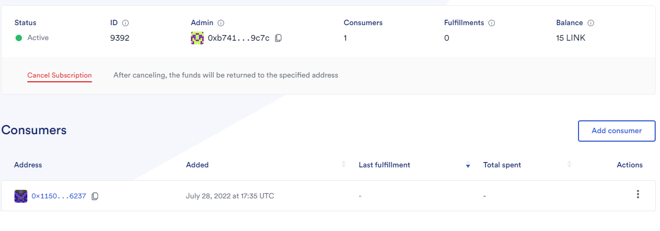Sort by Last fulfillment column
Screen dimensions: 660x231
[x=468, y=165]
